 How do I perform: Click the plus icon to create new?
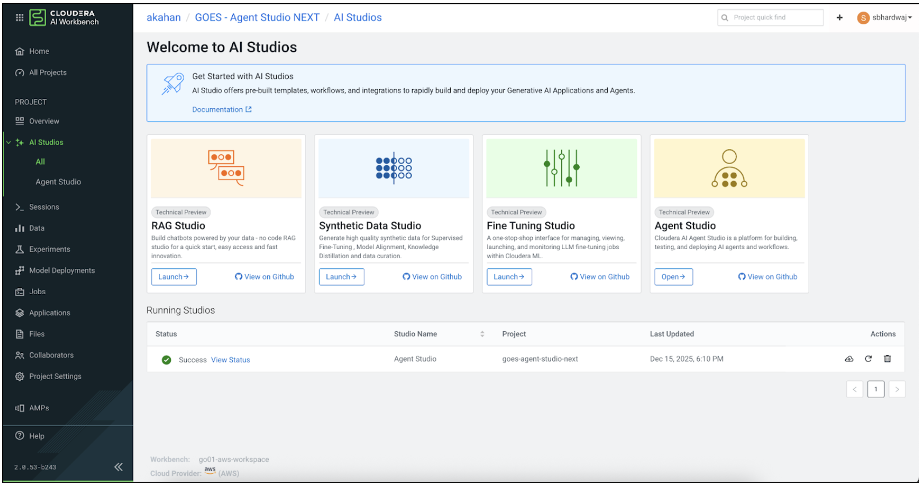coord(839,18)
